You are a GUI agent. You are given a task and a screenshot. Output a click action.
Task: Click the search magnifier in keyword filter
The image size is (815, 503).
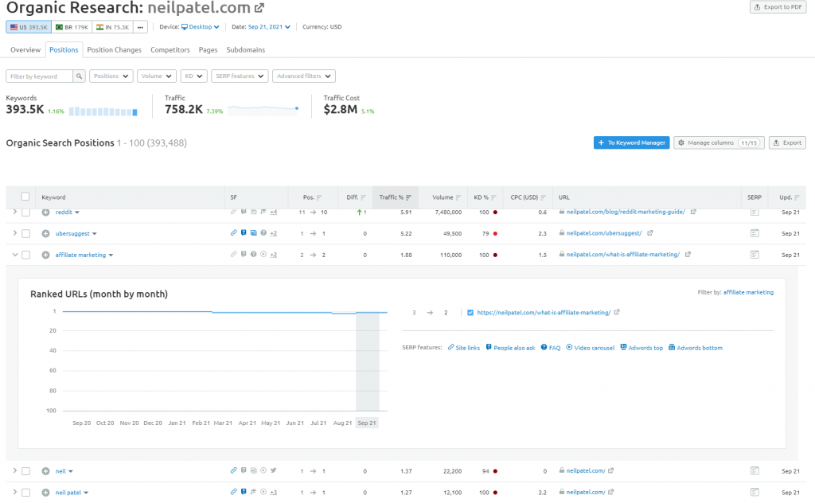79,76
